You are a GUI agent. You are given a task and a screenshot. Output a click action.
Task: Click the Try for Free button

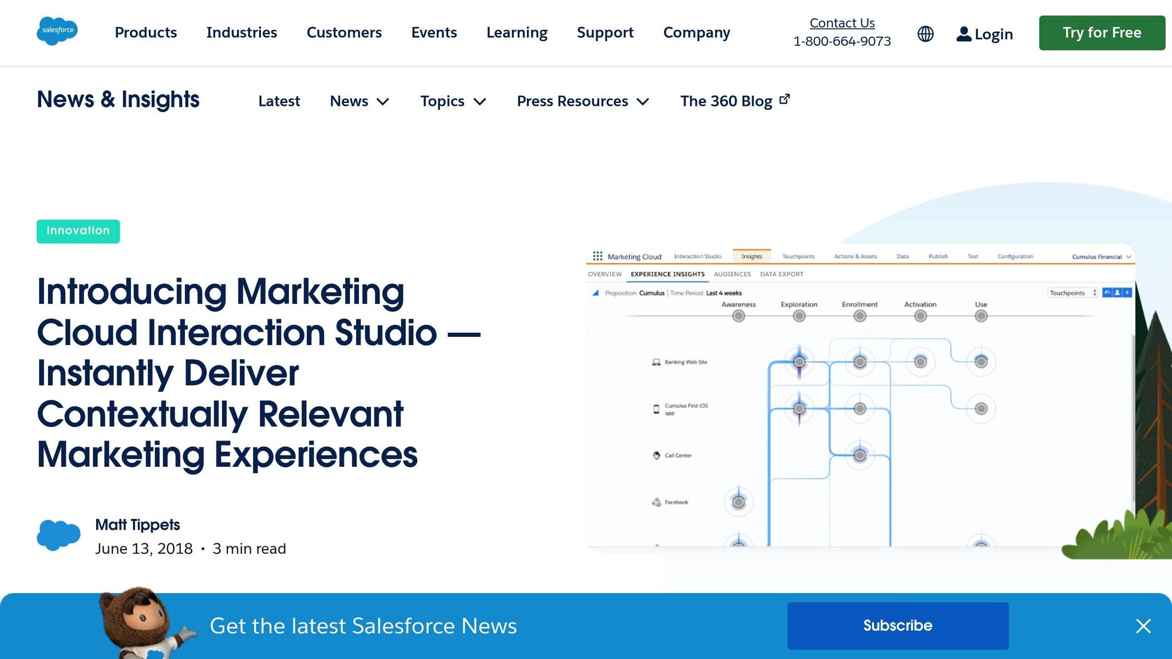tap(1101, 33)
